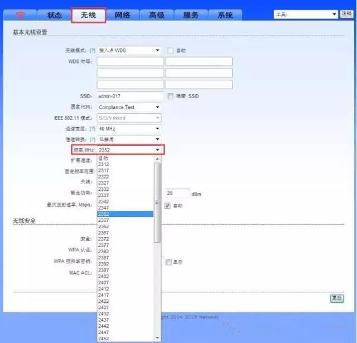Select frequency 2442 in the list
This screenshot has width=357, height=343.
coord(125,326)
